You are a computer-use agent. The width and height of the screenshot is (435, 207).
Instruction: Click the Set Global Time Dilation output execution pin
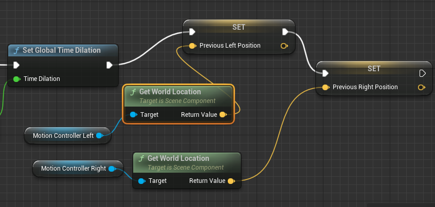pos(110,65)
